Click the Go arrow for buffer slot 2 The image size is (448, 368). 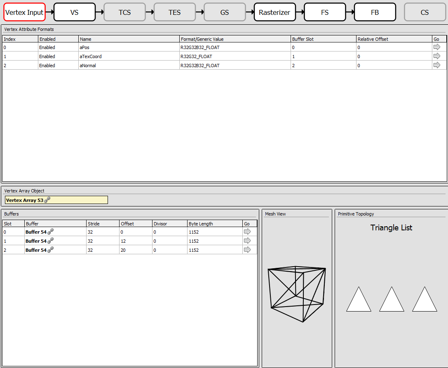click(247, 250)
